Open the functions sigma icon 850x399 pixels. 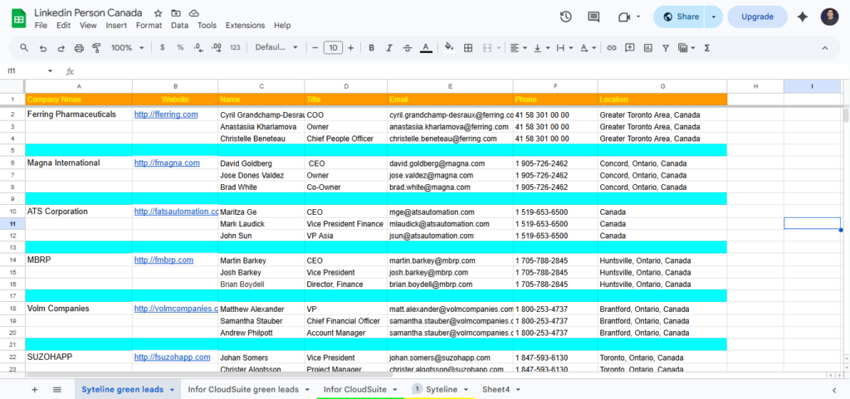click(707, 47)
